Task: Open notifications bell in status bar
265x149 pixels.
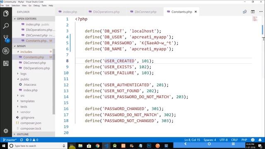Action: click(260, 140)
